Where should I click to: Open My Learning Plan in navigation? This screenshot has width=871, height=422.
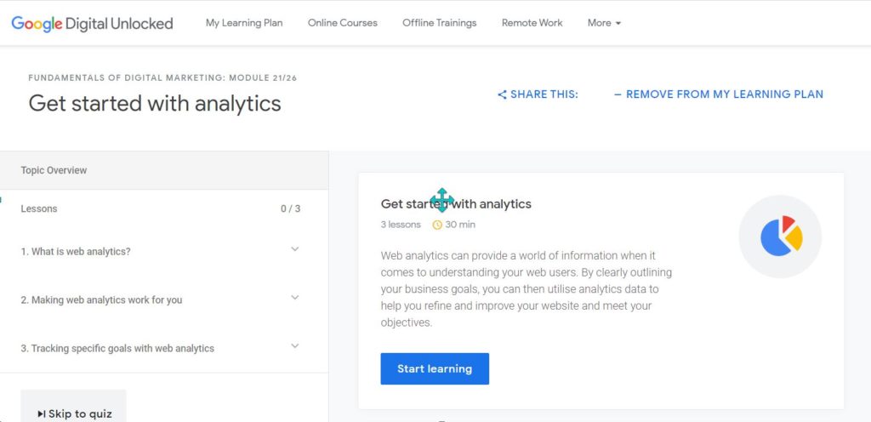click(x=244, y=23)
